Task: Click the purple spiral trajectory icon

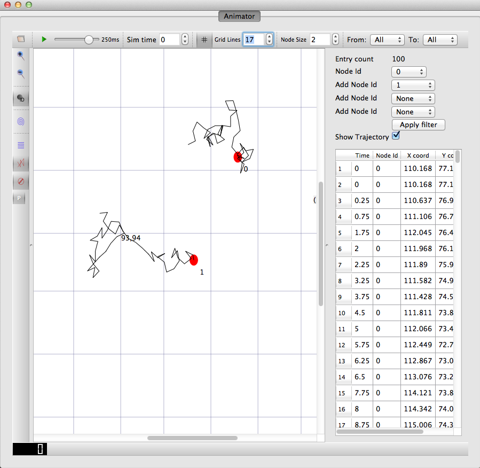Action: [x=20, y=121]
